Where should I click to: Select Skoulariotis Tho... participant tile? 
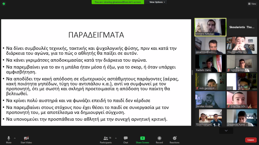point(242,27)
